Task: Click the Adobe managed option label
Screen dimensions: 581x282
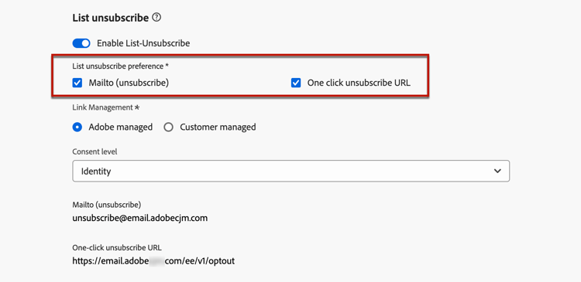Action: tap(120, 127)
